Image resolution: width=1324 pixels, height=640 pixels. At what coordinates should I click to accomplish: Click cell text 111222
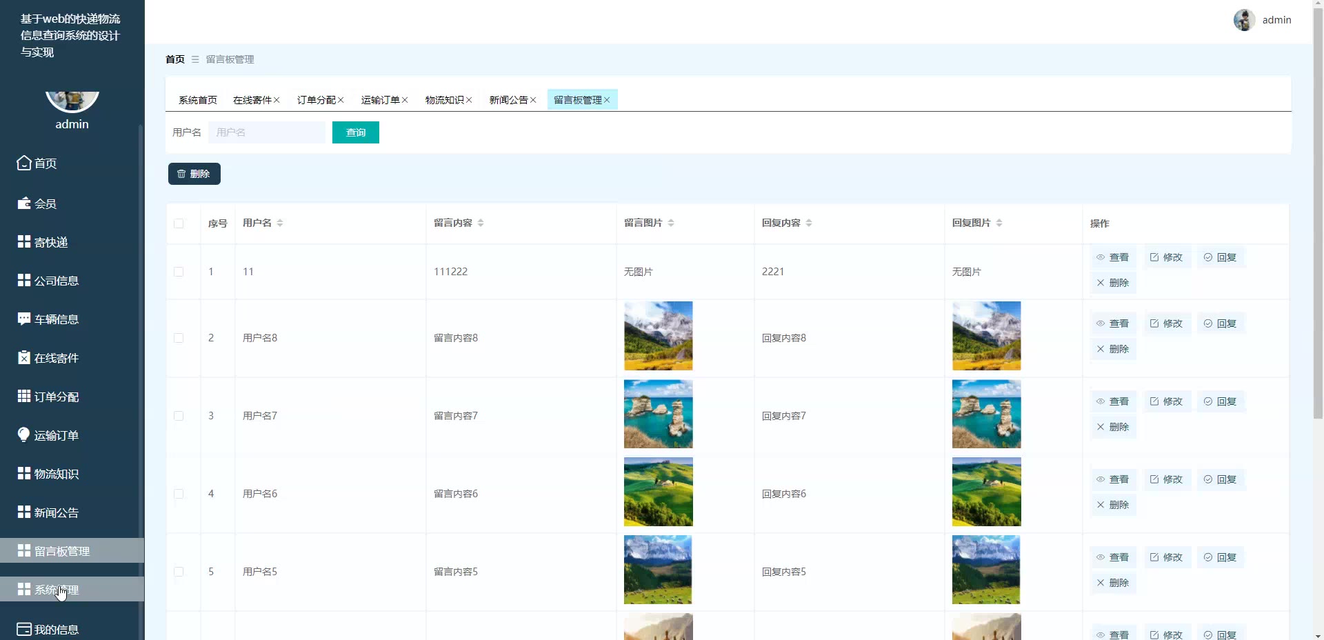(x=450, y=272)
